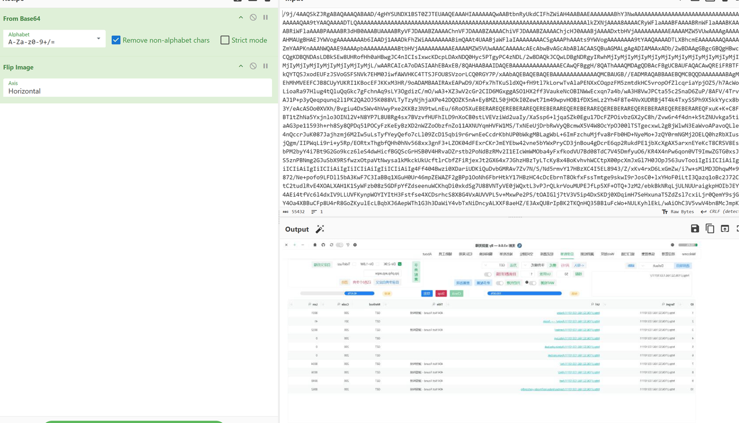The width and height of the screenshot is (739, 423).
Task: Enable the Strict mode checkbox
Action: point(225,40)
